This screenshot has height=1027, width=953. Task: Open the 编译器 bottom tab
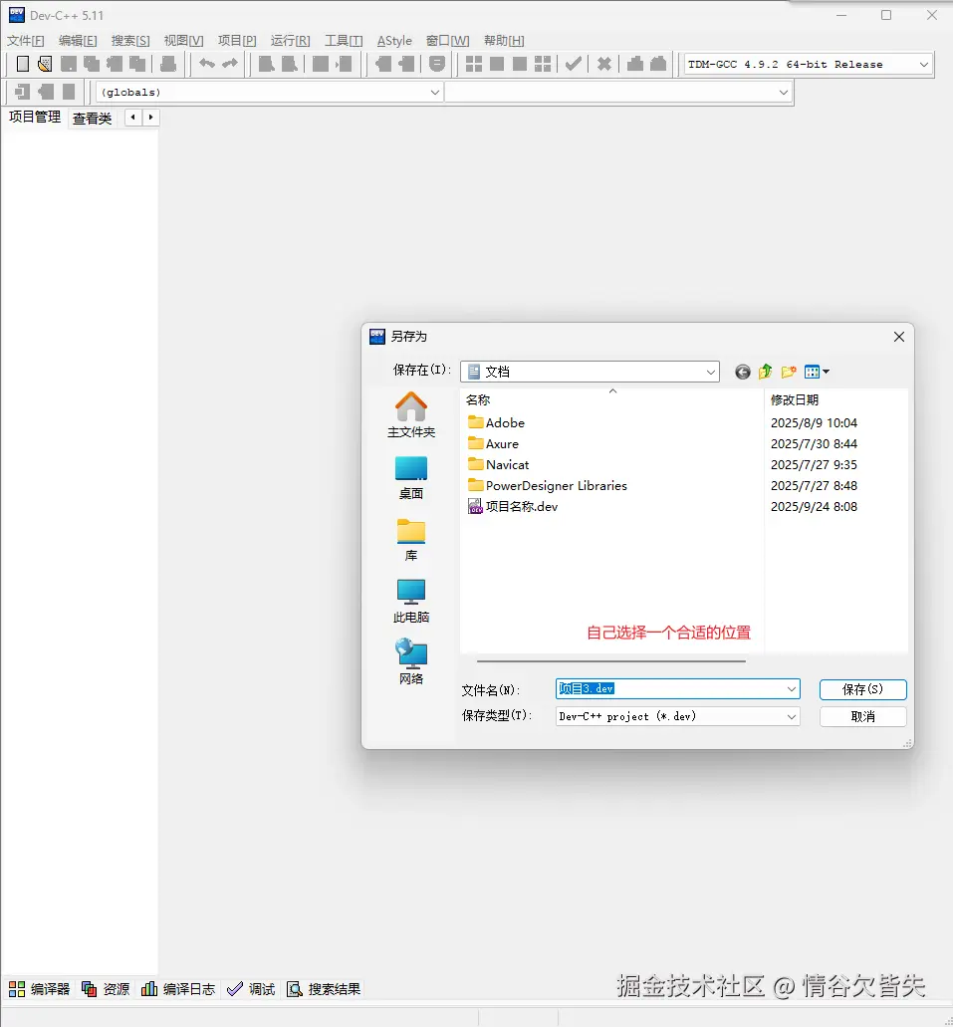tap(39, 989)
